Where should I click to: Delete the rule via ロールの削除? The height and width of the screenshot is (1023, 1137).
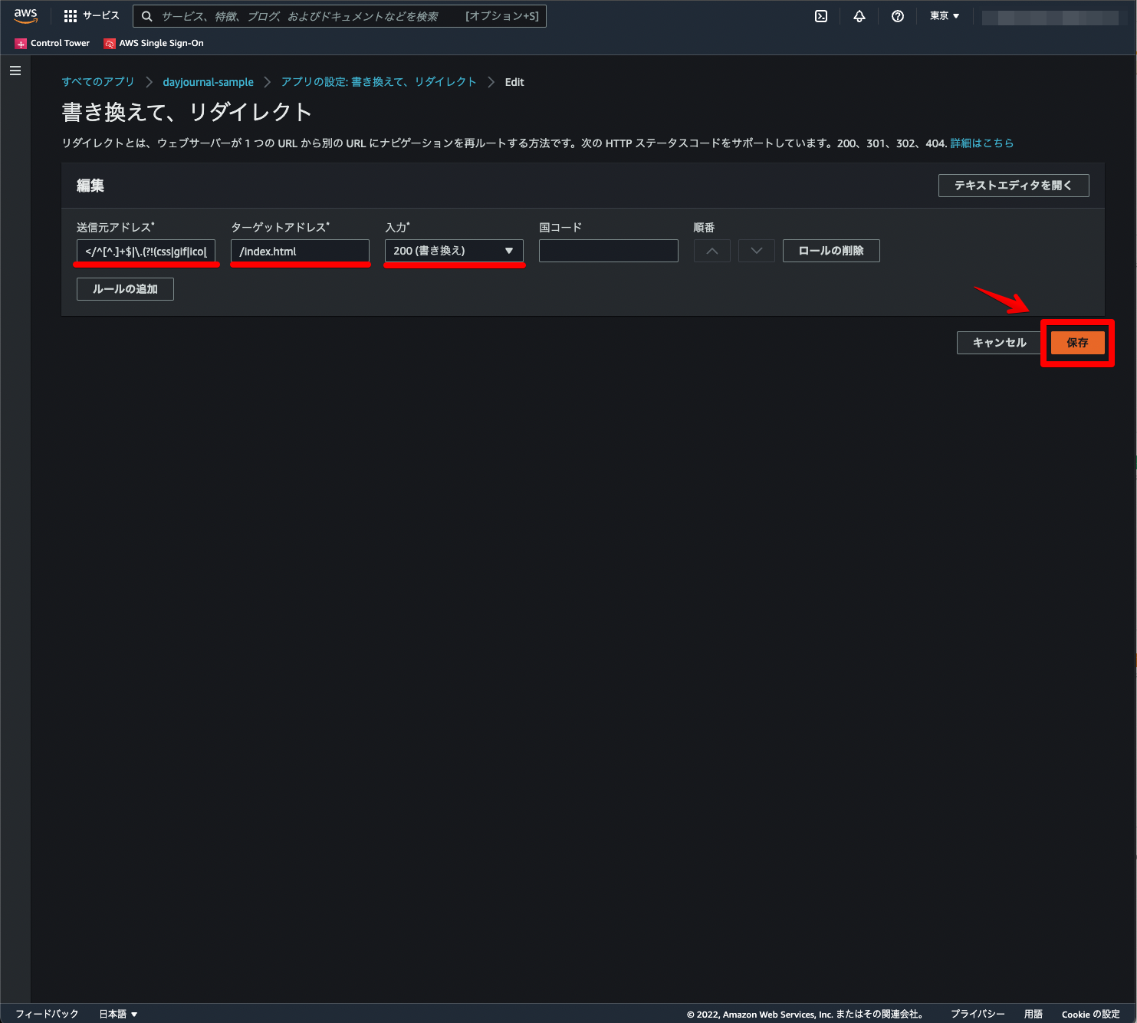(830, 251)
